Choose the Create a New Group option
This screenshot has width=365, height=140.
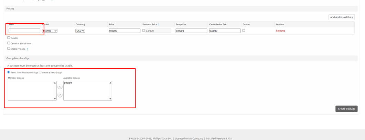tap(40, 72)
